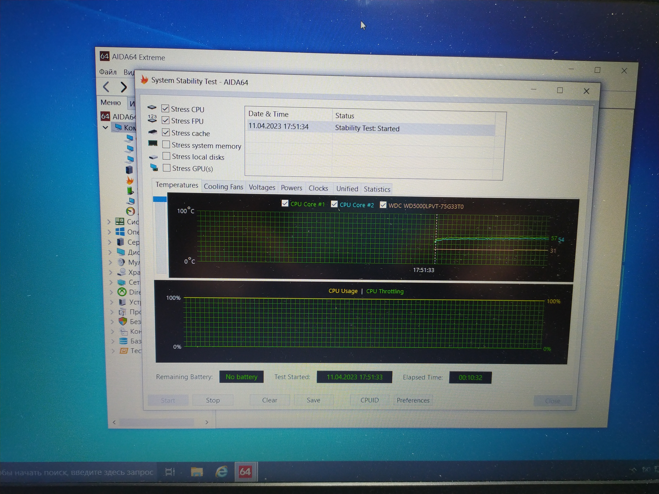
Task: Open the Statistics tab
Action: tap(377, 189)
